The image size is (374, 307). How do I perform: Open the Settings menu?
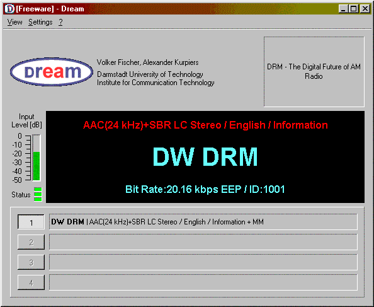click(40, 22)
